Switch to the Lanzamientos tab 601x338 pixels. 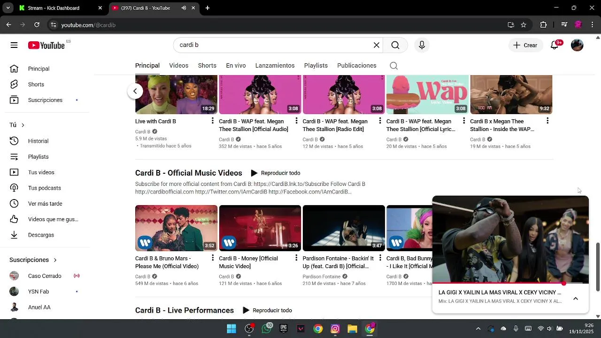coord(275,66)
